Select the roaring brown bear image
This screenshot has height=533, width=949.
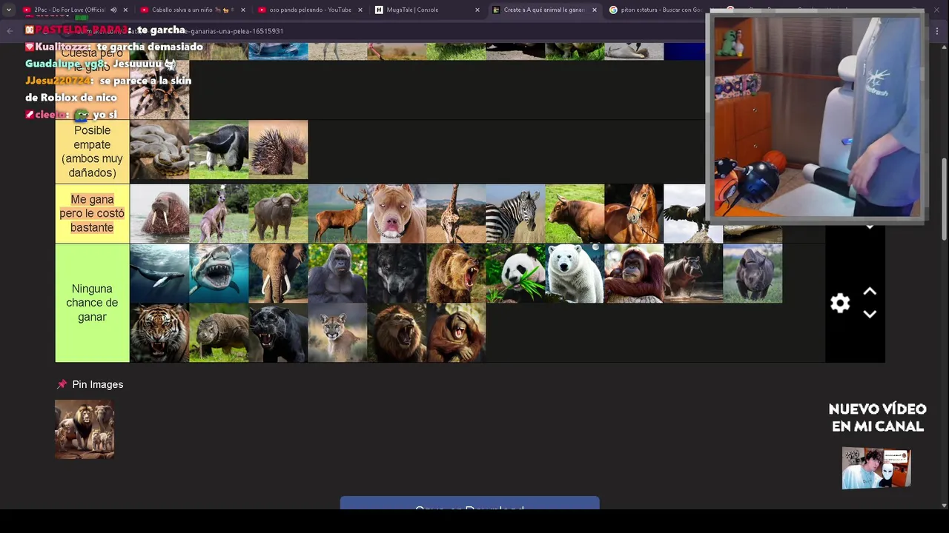pos(456,273)
